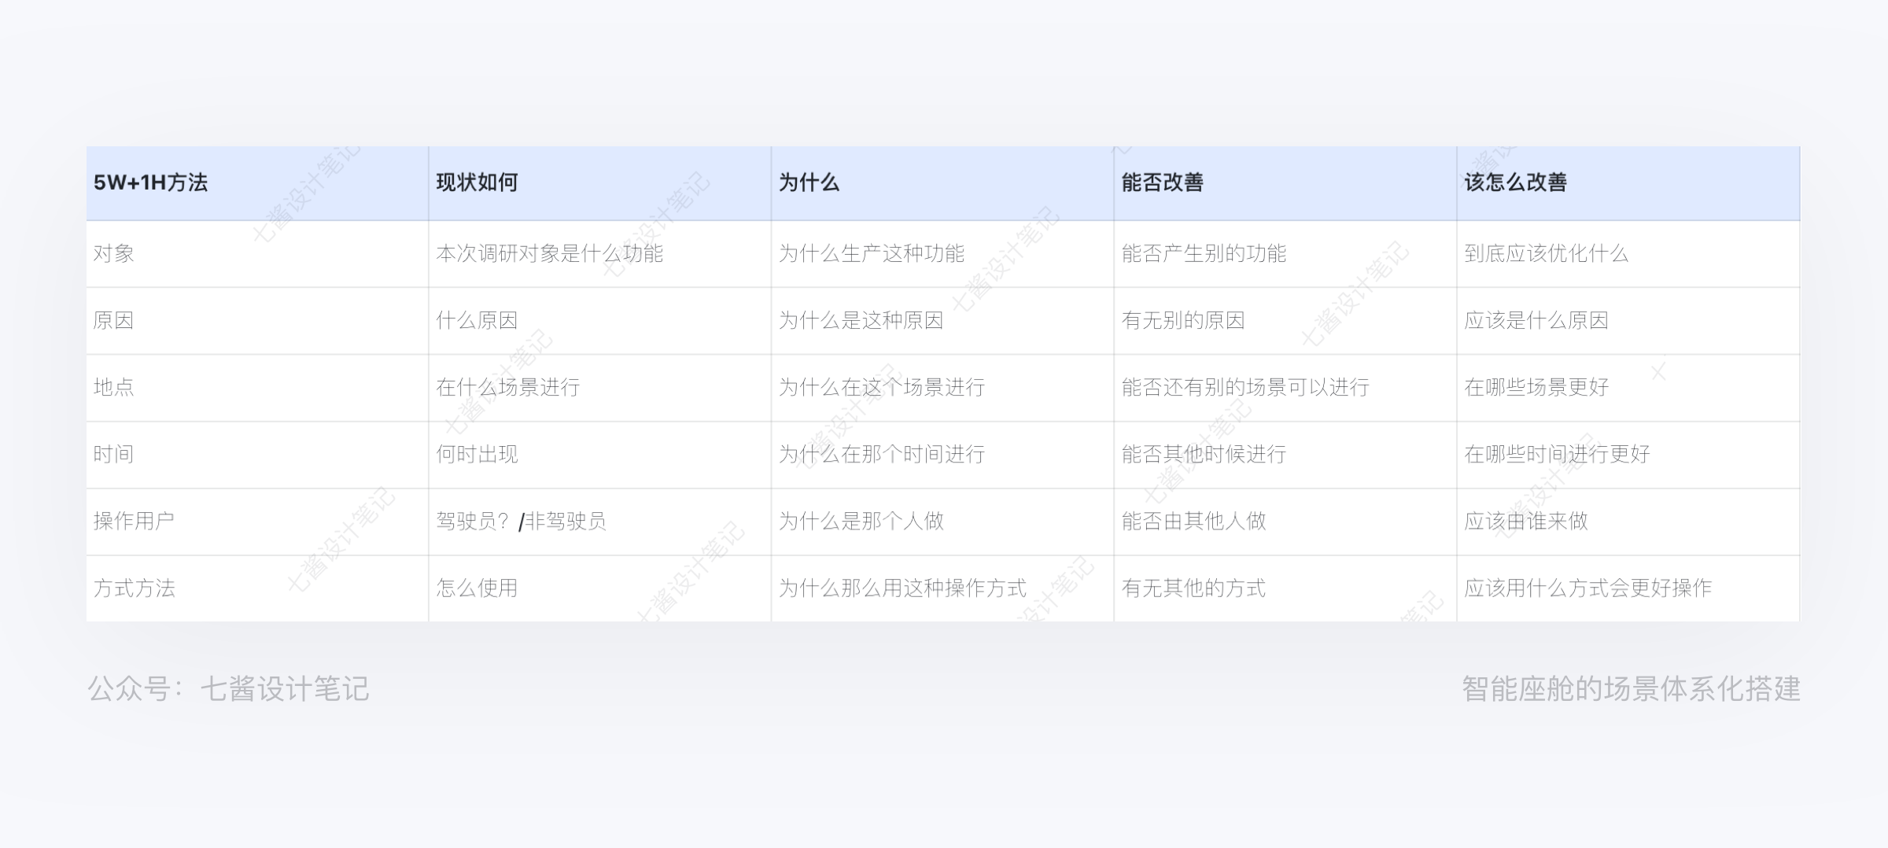Click the cell "何时出现"
The image size is (1888, 848).
(x=599, y=454)
